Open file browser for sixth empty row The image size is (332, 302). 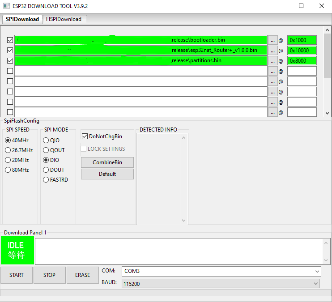[273, 92]
